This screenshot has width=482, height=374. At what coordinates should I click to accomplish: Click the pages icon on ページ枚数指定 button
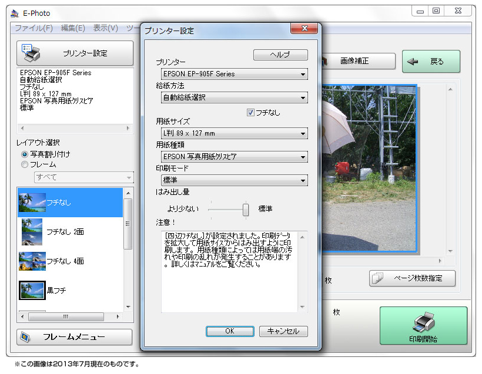pyautogui.click(x=377, y=278)
